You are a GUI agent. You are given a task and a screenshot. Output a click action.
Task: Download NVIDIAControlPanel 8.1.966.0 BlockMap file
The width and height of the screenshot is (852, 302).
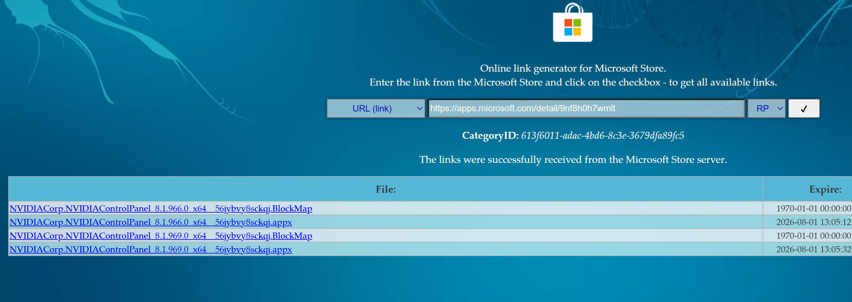pyautogui.click(x=161, y=209)
